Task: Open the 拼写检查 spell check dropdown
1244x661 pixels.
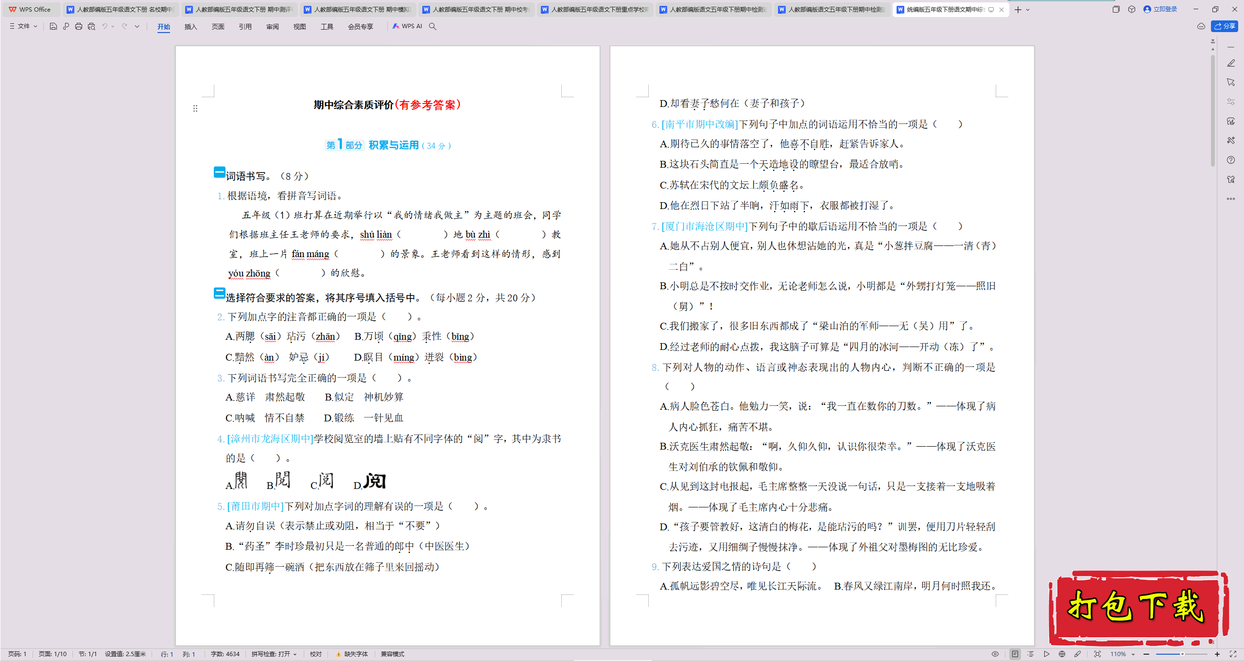Action: point(274,654)
